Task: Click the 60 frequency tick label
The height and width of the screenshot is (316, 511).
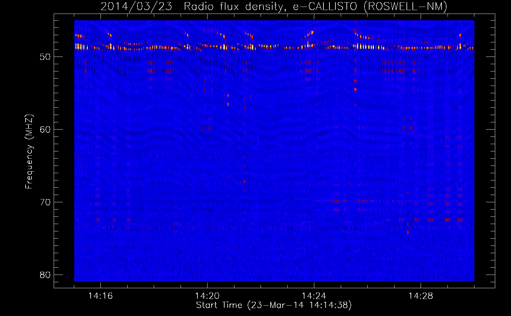Action: point(45,130)
